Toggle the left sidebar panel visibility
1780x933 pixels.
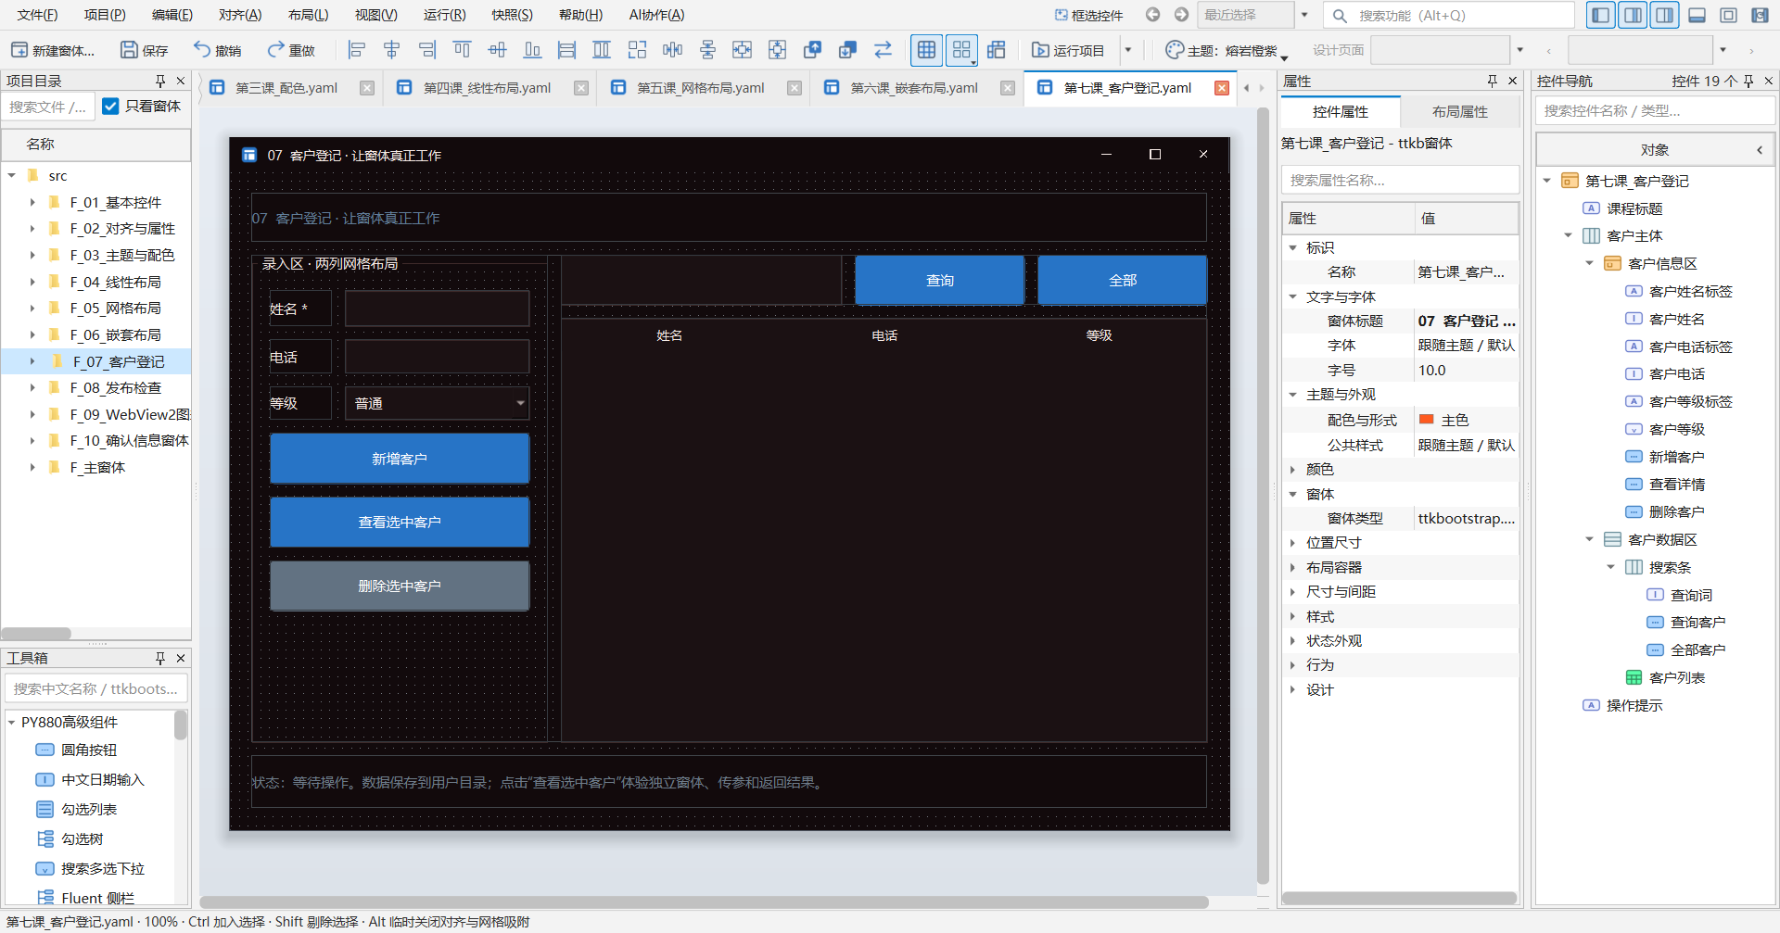pos(1600,15)
